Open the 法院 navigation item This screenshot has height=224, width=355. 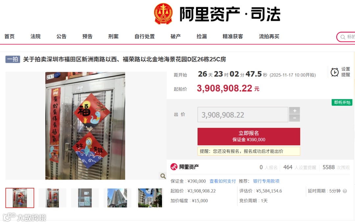point(35,37)
